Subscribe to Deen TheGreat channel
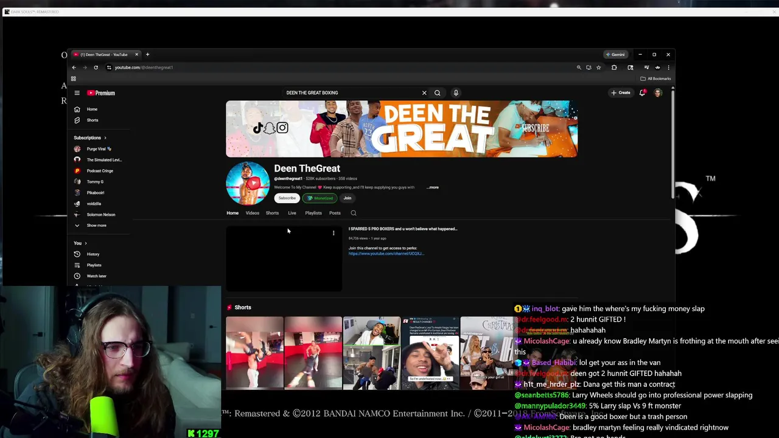Screen dimensions: 779x438 (287, 198)
